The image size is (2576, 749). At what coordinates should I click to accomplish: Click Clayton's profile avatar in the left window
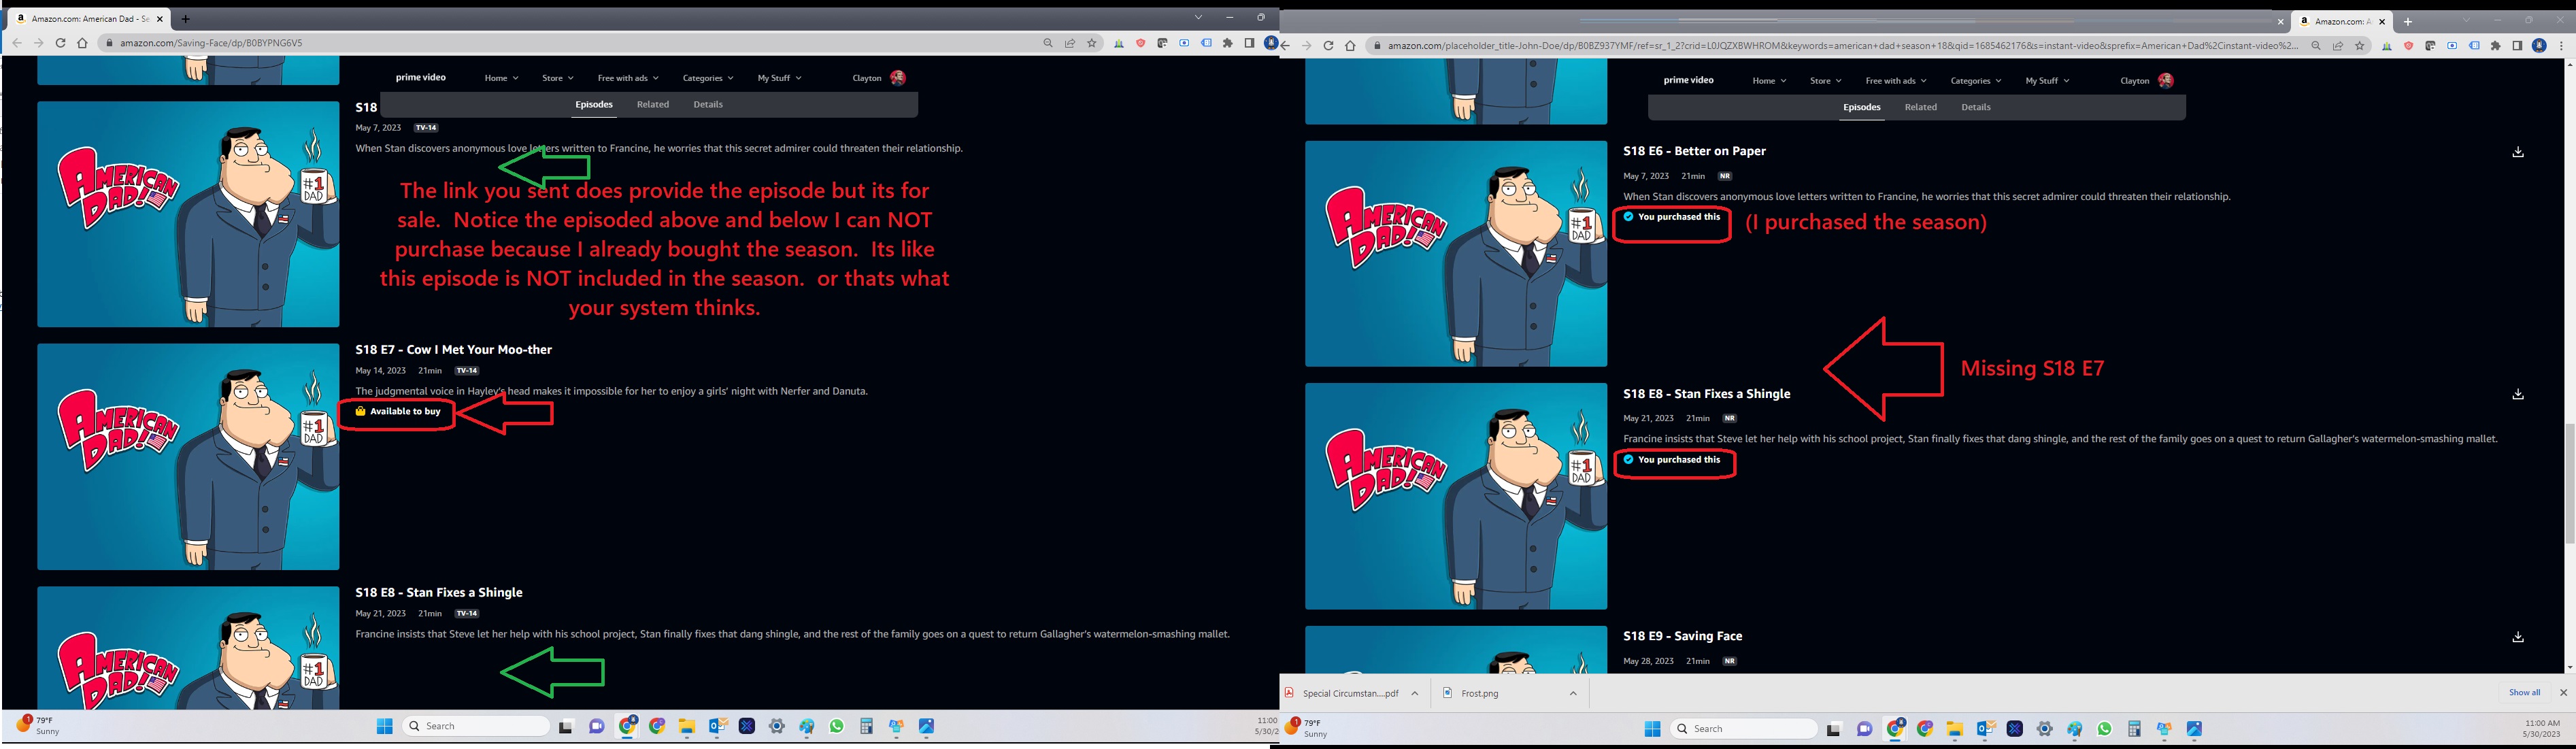pos(898,78)
